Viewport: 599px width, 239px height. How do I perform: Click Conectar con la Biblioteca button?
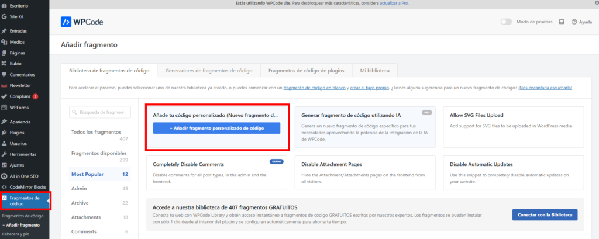545,214
